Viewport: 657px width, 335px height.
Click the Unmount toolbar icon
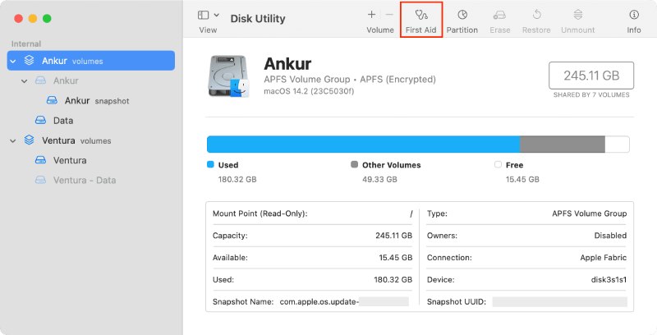click(x=577, y=15)
